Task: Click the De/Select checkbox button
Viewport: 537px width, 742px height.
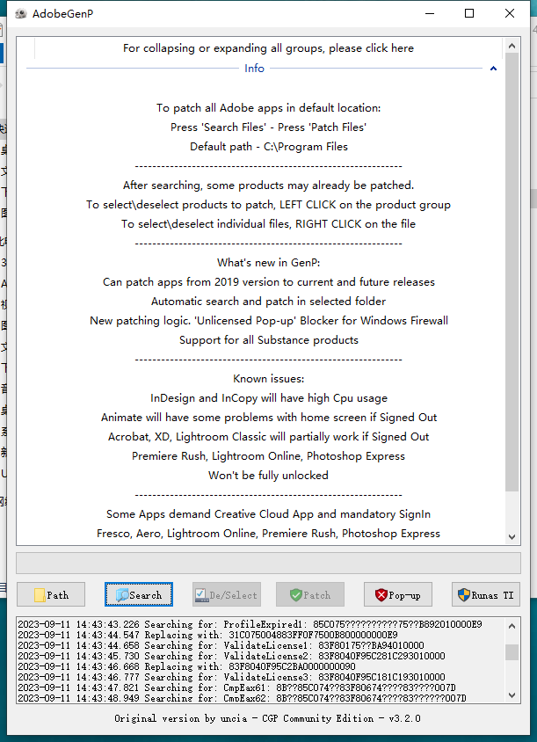Action: tap(226, 595)
